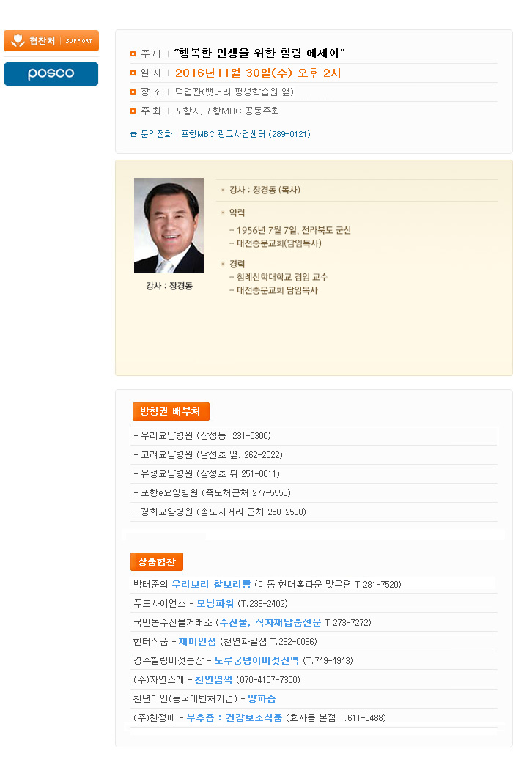This screenshot has height=768, width=513.
Task: Click the orange bullet next to 주최
Action: (133, 111)
